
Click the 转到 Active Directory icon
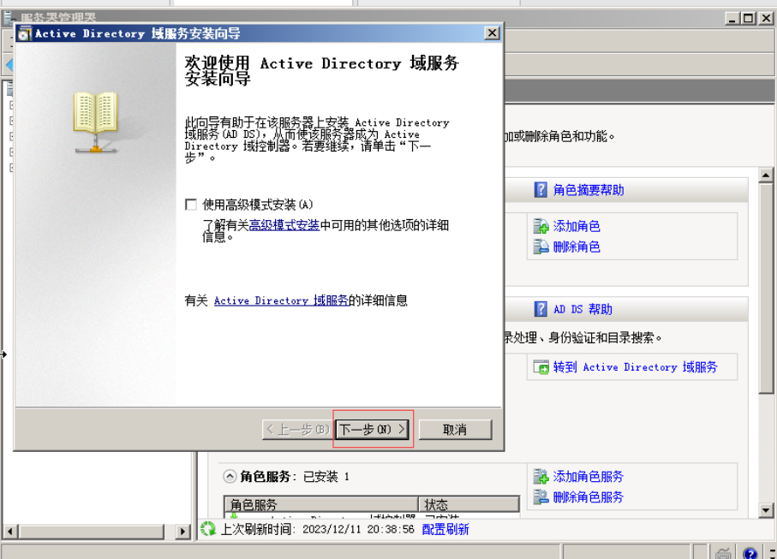pos(541,367)
